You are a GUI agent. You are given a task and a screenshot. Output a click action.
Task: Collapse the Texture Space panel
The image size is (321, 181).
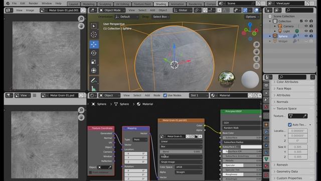coord(286,109)
